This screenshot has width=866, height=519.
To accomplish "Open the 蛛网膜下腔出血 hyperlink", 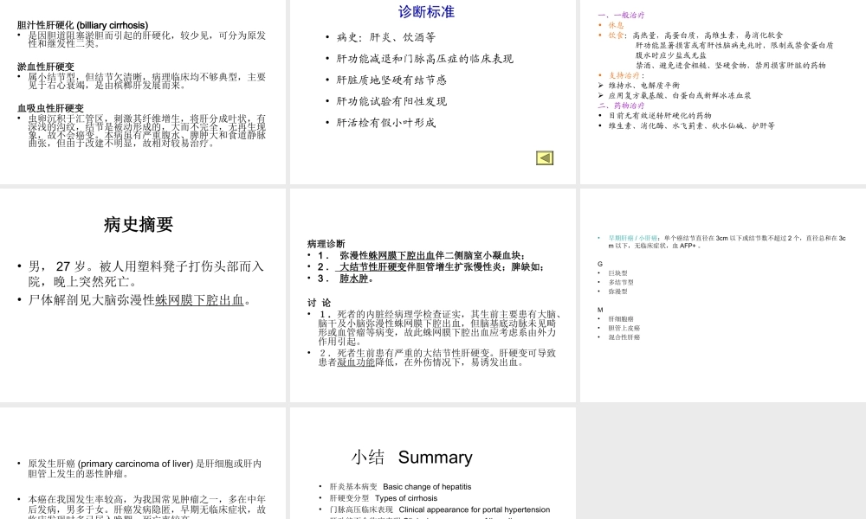I will [201, 299].
